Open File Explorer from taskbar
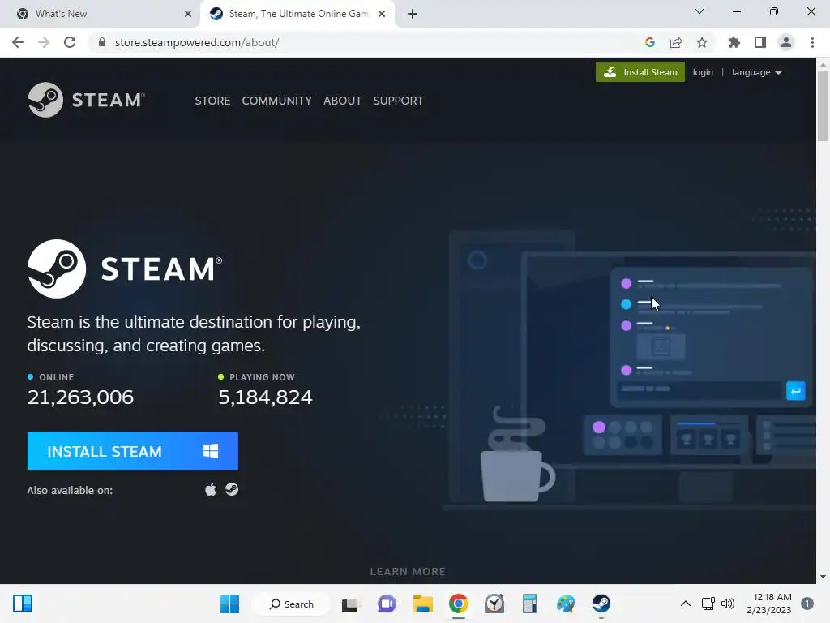The image size is (830, 623). tap(423, 604)
